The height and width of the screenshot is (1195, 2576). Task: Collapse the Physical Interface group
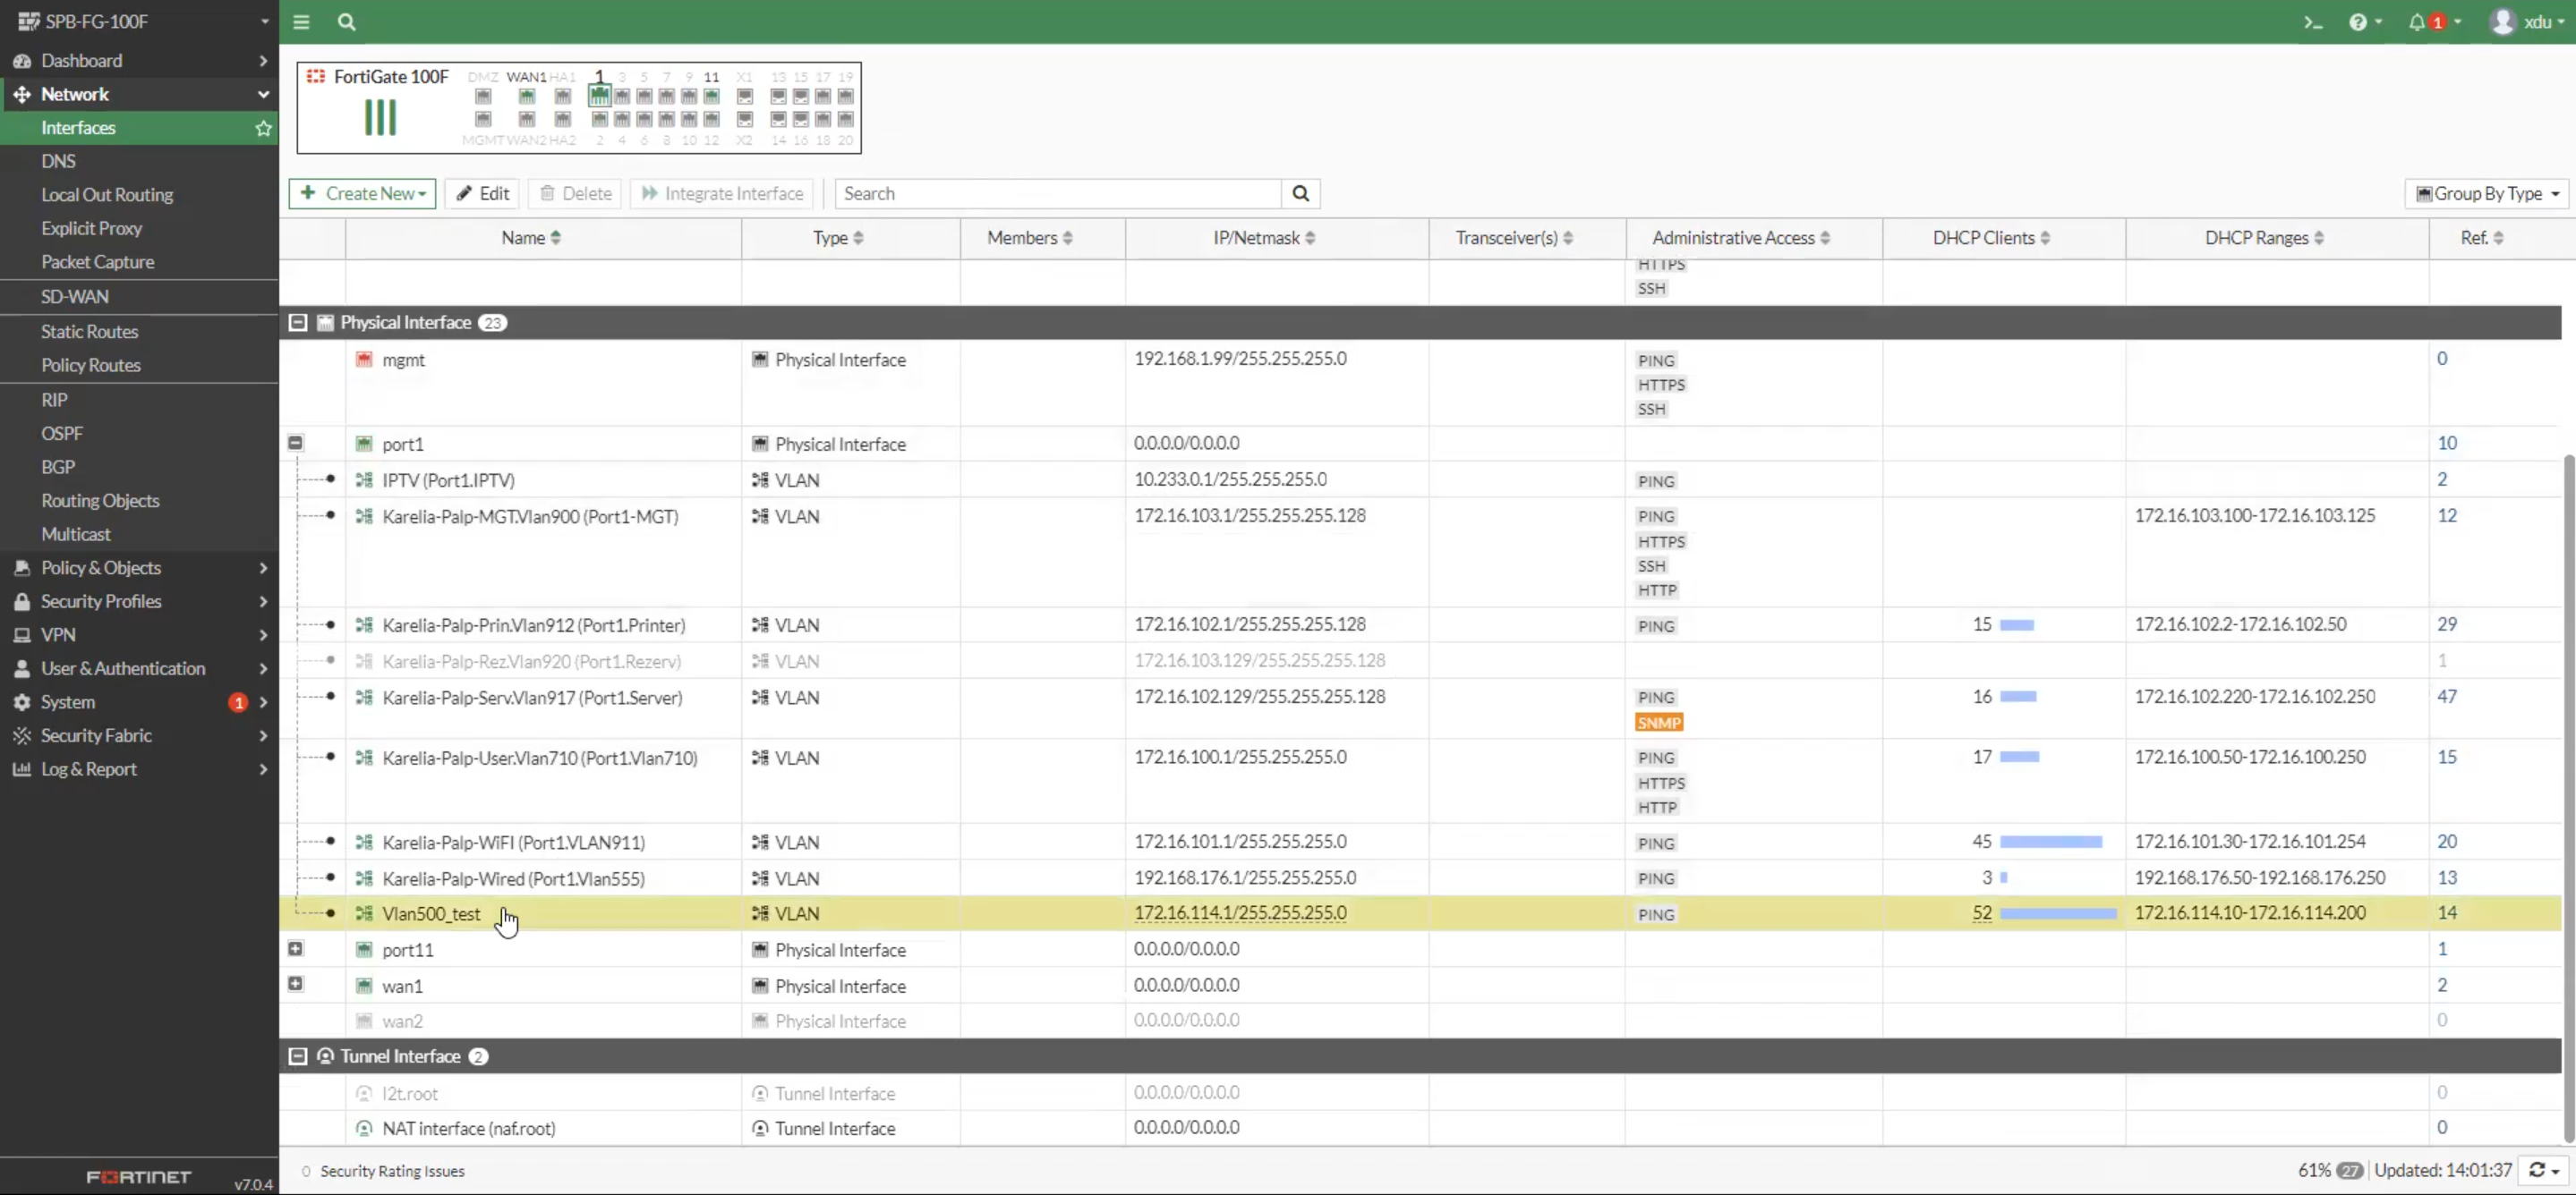point(297,323)
